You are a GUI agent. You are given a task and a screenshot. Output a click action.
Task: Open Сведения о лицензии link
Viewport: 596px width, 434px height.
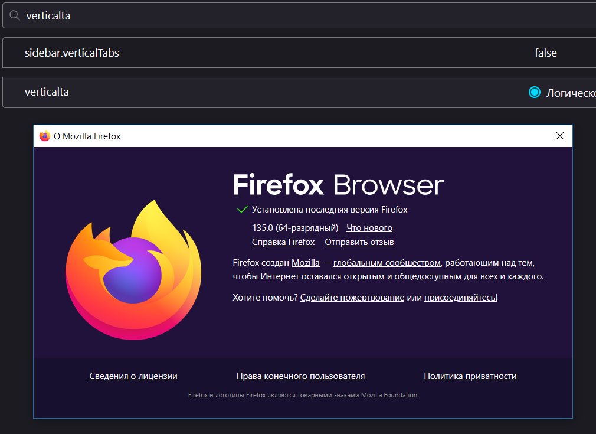pyautogui.click(x=133, y=376)
